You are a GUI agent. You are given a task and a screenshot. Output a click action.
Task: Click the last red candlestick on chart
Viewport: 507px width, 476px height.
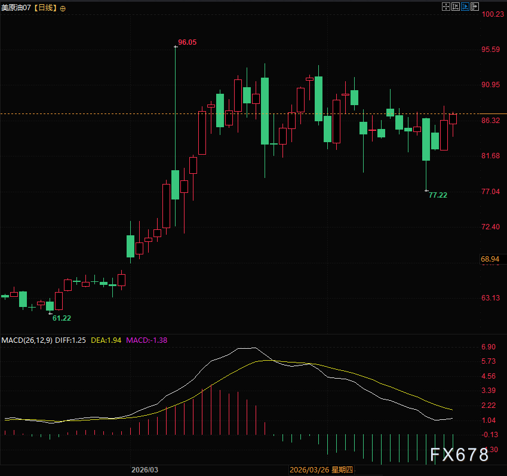pos(453,119)
